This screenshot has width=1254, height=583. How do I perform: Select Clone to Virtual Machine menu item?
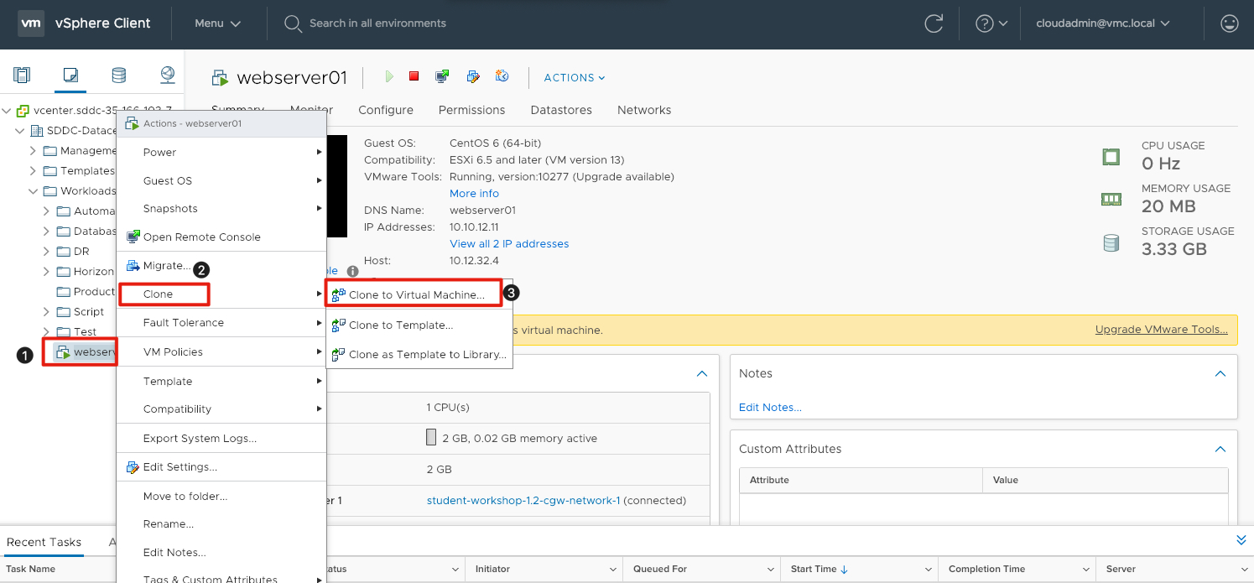pyautogui.click(x=416, y=294)
